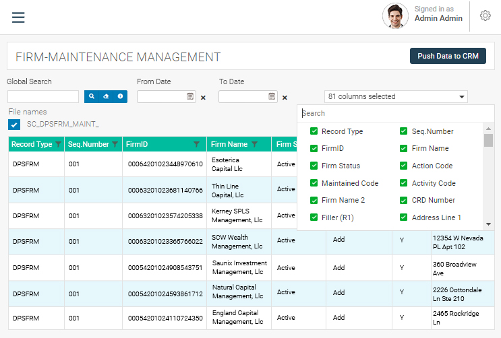Viewport: 501px width, 338px height.
Task: Toggle the Seq.Number column checkbox
Action: tap(403, 131)
